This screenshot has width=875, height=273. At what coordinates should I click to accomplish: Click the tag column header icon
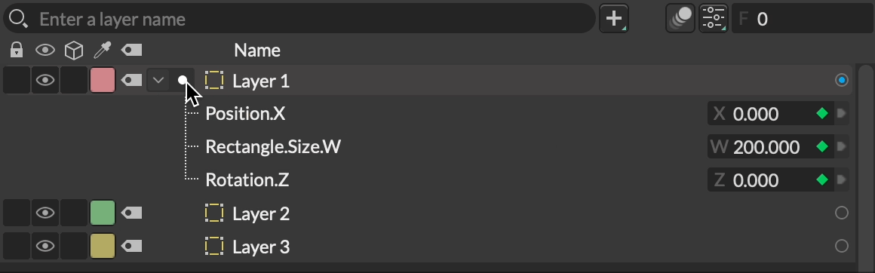coord(132,51)
